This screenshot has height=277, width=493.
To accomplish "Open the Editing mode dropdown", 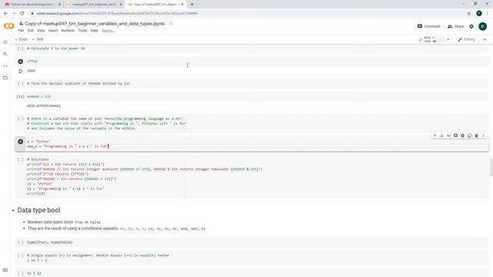I will [467, 39].
